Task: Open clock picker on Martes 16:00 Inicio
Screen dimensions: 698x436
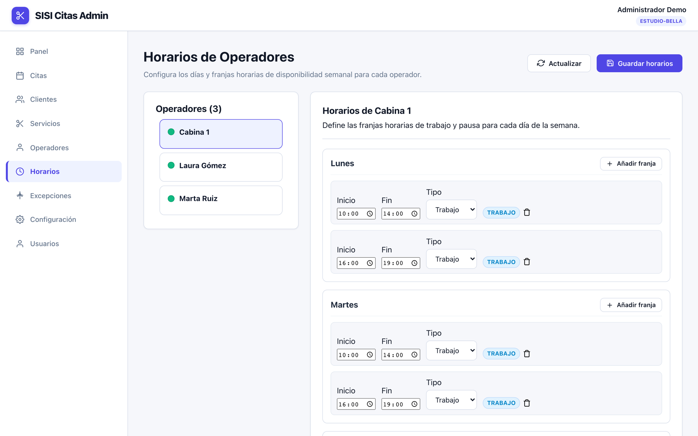Action: 370,404
